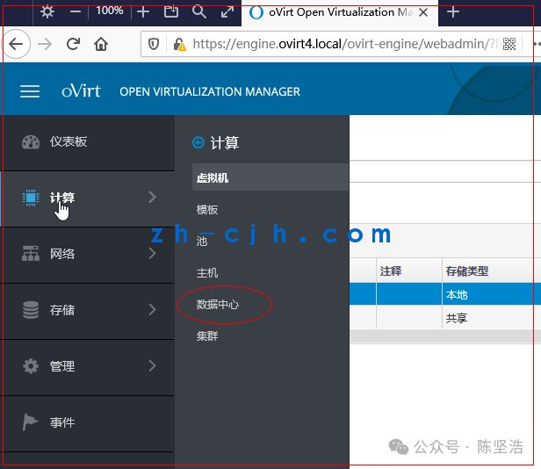Select 主机 in the compute submenu

(x=207, y=272)
